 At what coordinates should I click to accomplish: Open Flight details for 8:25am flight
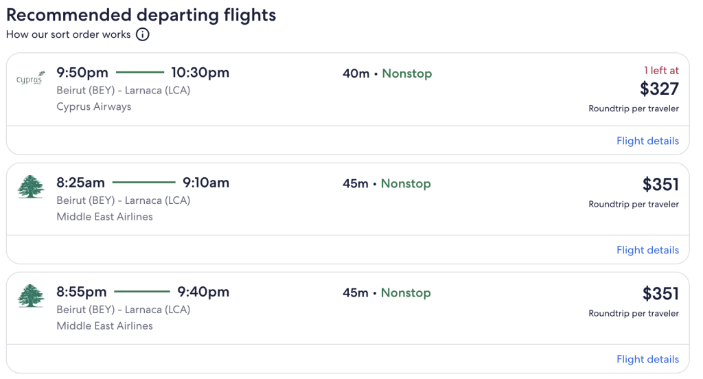point(647,250)
